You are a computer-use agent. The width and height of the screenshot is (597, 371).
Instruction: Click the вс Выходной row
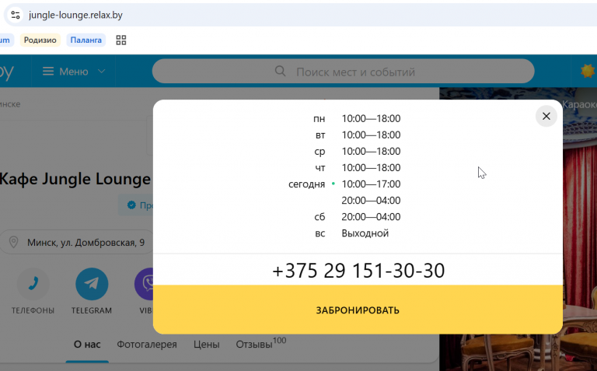[351, 233]
